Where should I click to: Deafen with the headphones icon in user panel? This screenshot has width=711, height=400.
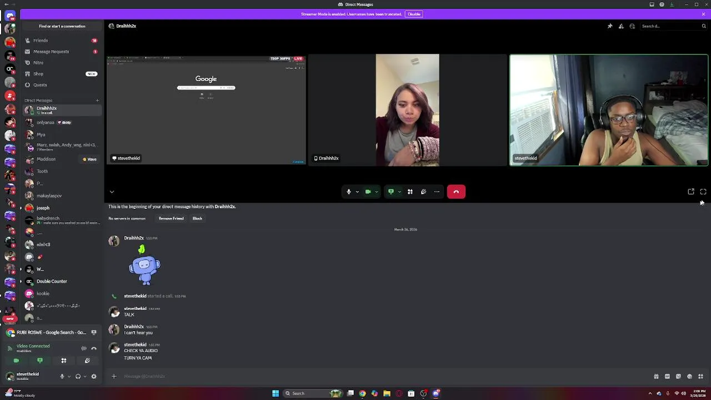click(x=78, y=376)
